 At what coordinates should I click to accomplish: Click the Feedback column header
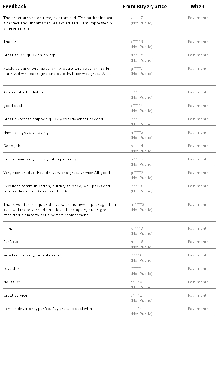(x=15, y=7)
